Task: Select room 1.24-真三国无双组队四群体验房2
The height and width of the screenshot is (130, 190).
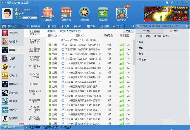Action: (x=89, y=87)
